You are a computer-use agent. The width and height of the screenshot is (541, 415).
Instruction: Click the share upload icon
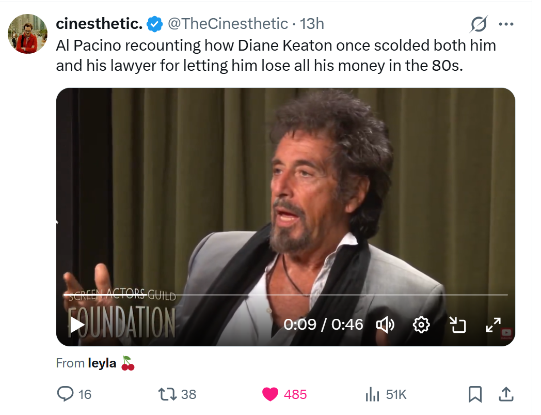click(506, 394)
